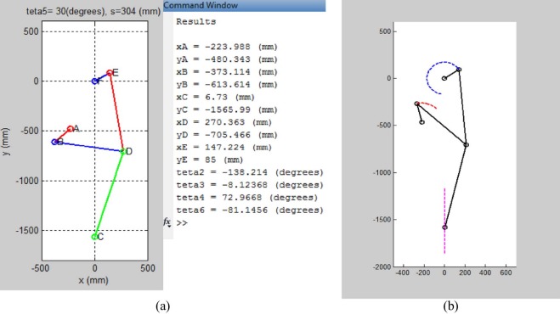This screenshot has width=560, height=314.
Task: Click the Command Window title bar
Action: pos(244,5)
